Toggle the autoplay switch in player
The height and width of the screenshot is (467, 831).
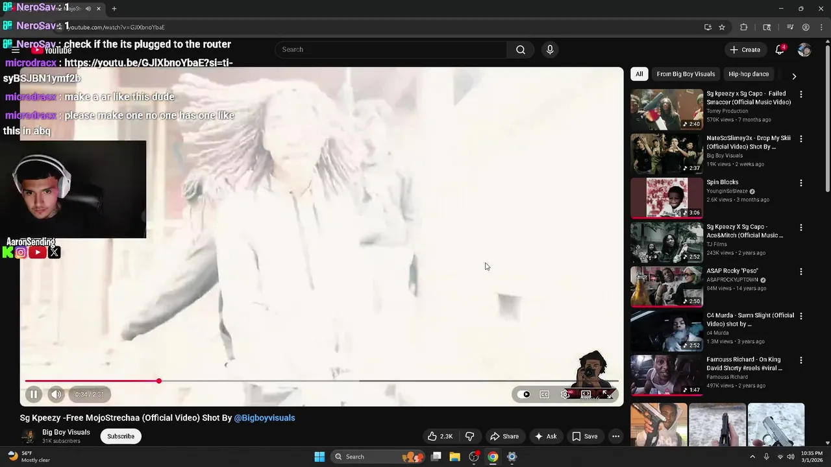[x=523, y=394]
